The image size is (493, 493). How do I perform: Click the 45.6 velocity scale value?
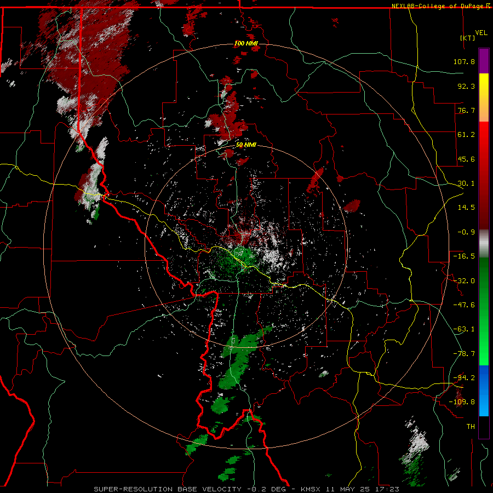click(466, 159)
